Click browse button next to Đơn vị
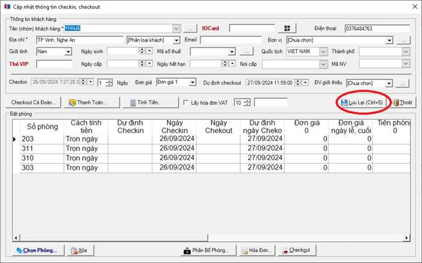Image resolution: width=422 pixels, height=263 pixels. pyautogui.click(x=403, y=40)
